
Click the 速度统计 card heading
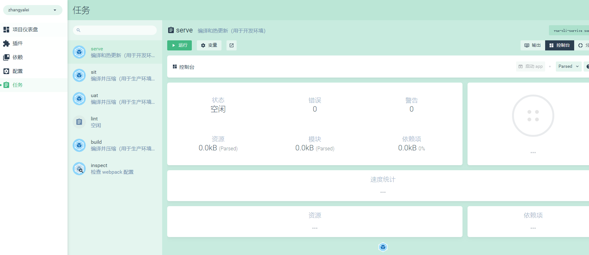coord(383,180)
